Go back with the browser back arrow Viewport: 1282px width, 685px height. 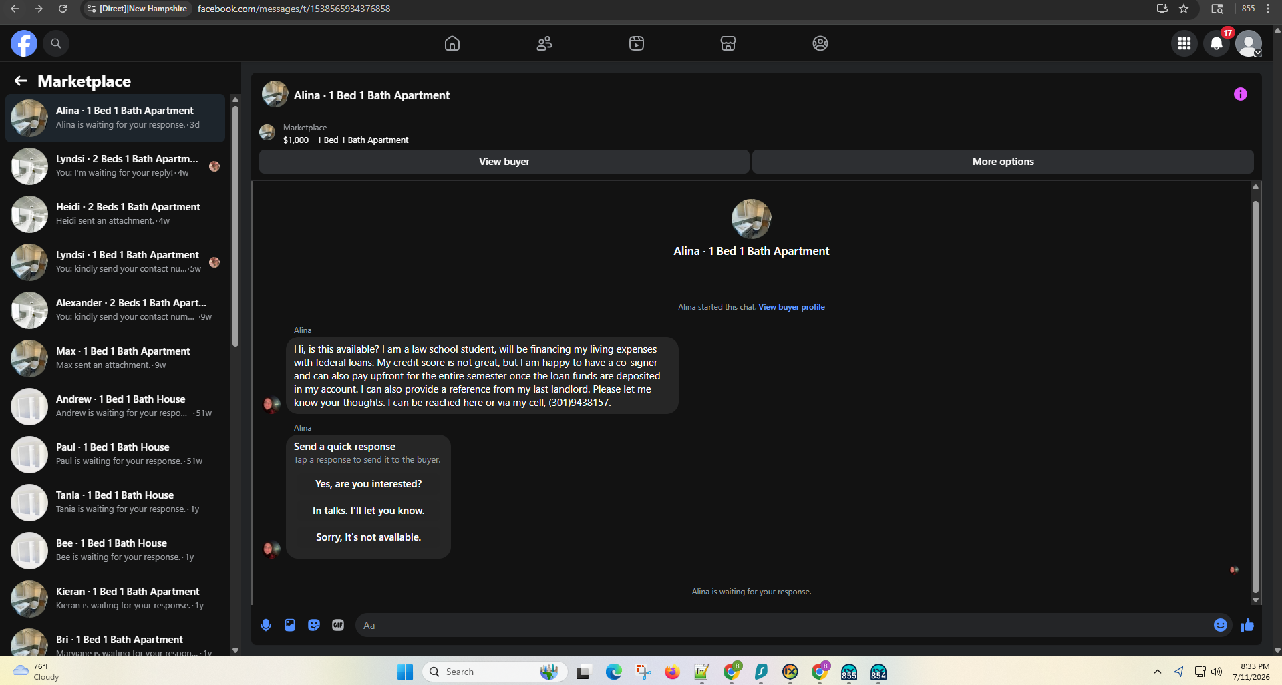(15, 9)
